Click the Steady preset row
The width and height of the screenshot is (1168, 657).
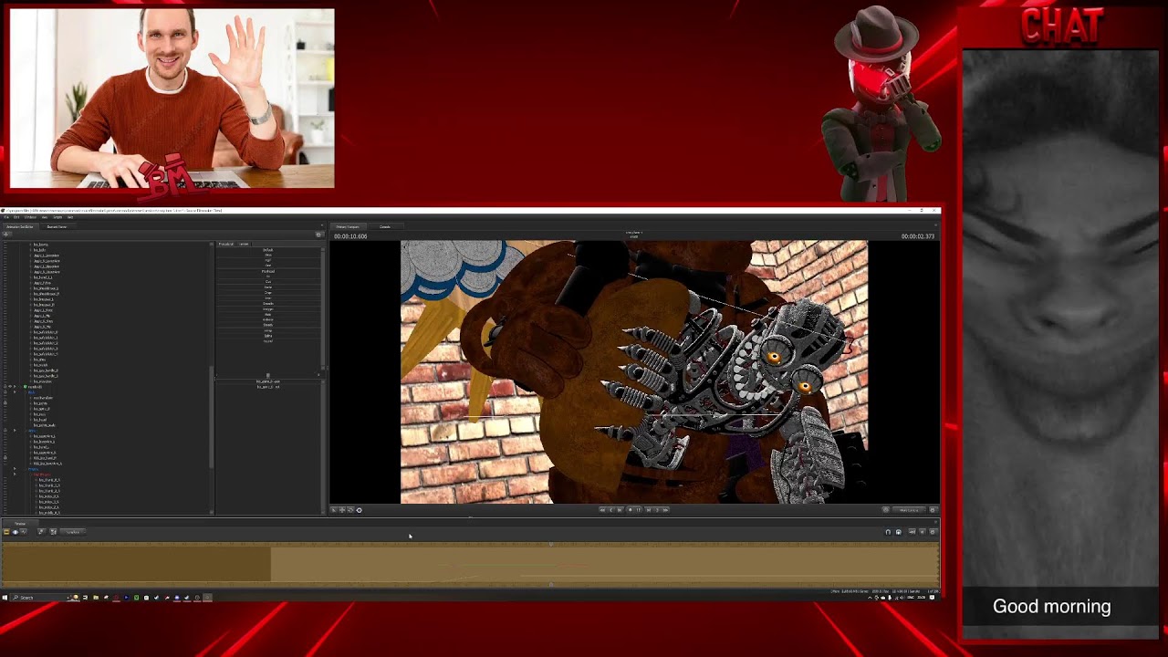tap(268, 325)
